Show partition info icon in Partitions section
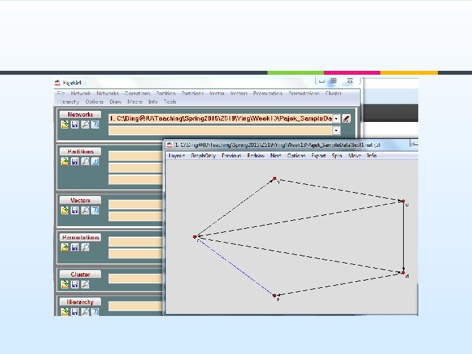Viewport: 472px width, 354px height. coord(95,161)
